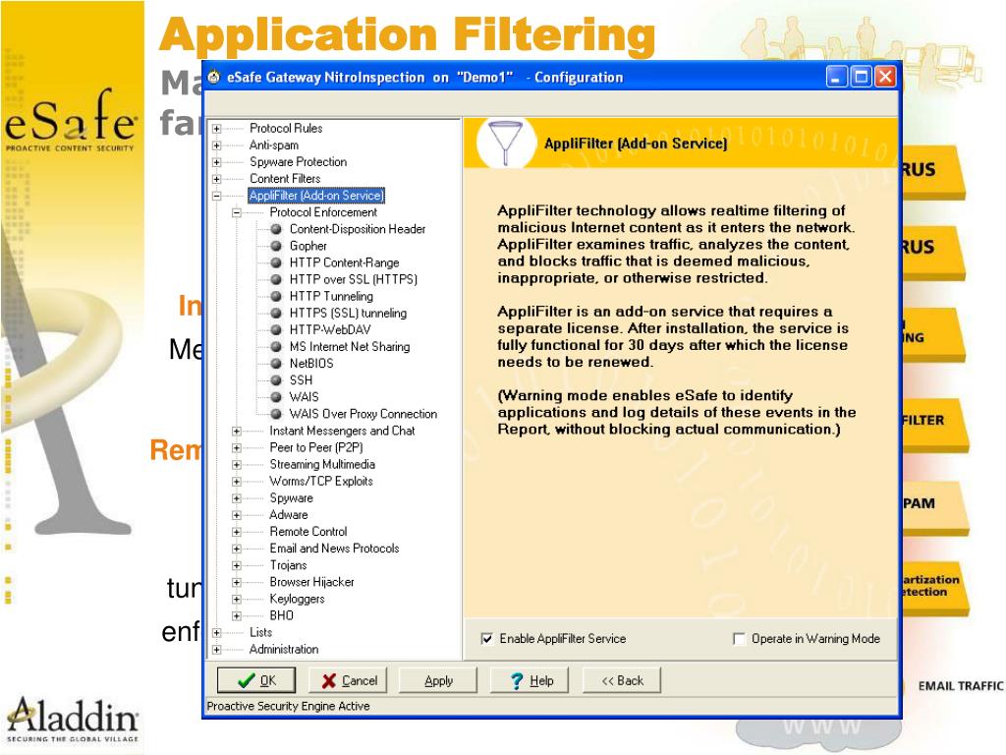Viewport: 1006px width, 755px height.
Task: Select the Browser Hijacker category
Action: [311, 582]
